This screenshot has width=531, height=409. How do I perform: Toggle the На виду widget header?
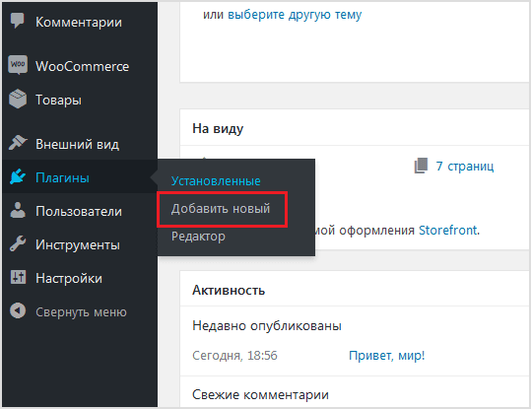pyautogui.click(x=355, y=128)
